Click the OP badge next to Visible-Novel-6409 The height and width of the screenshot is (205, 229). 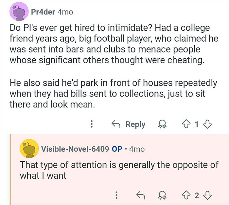pos(117,149)
